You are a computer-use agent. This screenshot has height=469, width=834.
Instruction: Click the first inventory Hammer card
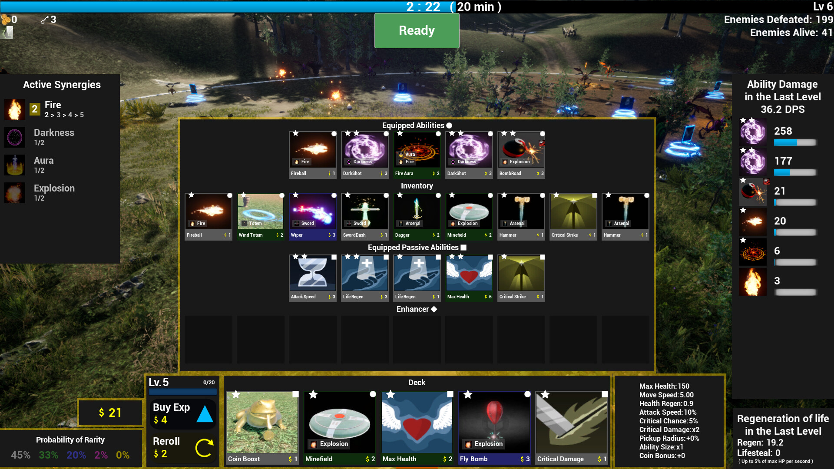tap(521, 217)
